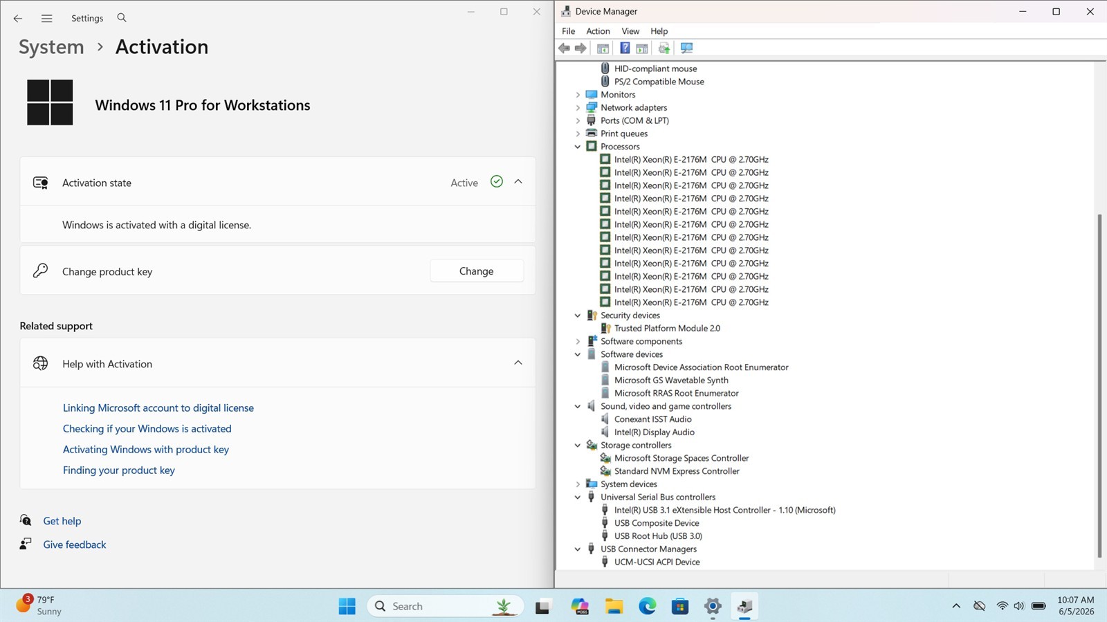Collapse USB Connector Managers node
This screenshot has height=622, width=1107.
[x=578, y=549]
